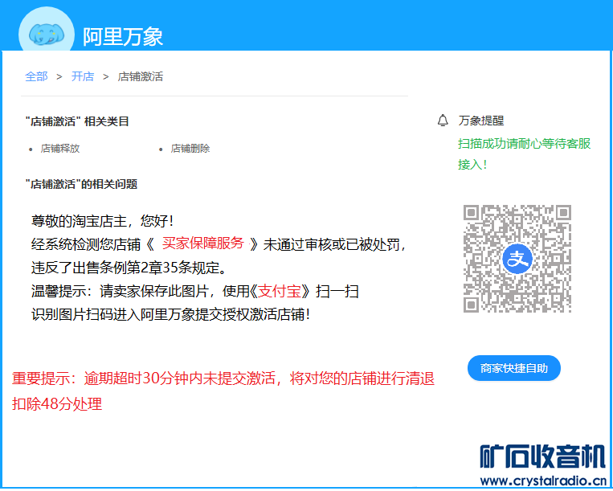Screen dimensions: 613x491
Task: Click the 扣除48分处理 text
Action: click(57, 403)
